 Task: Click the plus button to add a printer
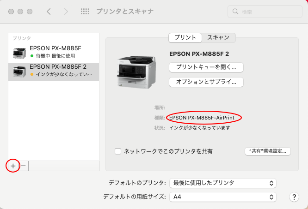(13, 166)
